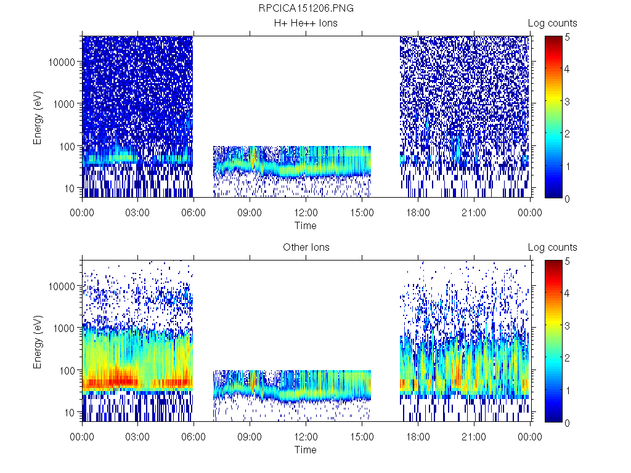Click the 06:00 time tick under Other Ions plot

tap(193, 437)
